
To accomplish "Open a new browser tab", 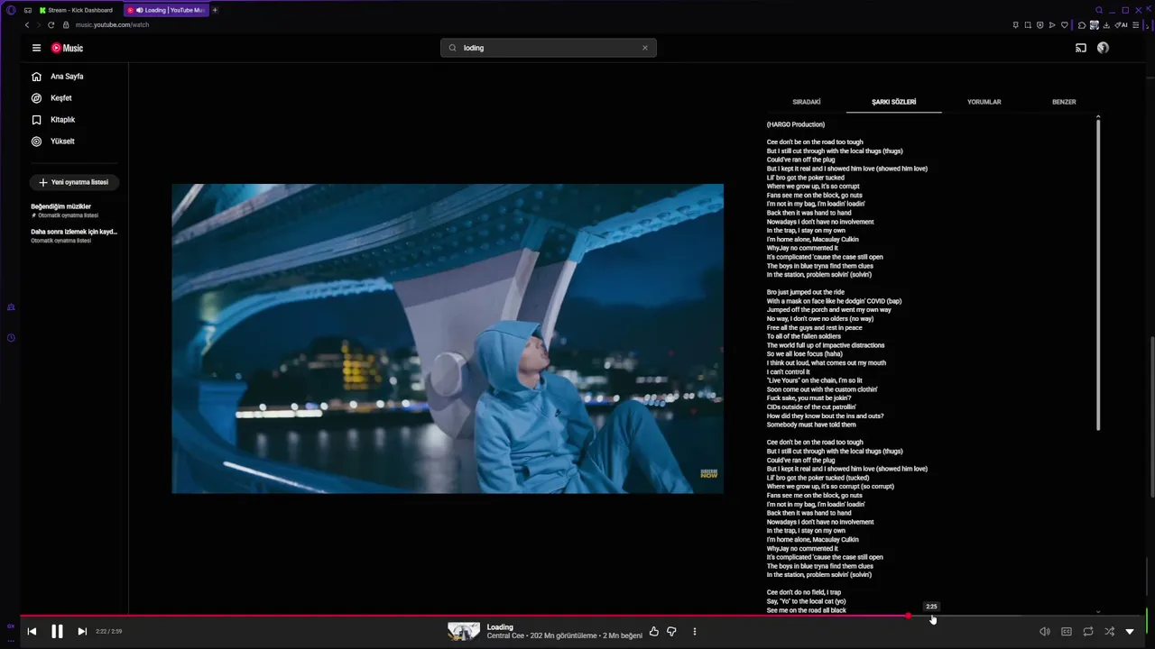I will tap(215, 10).
